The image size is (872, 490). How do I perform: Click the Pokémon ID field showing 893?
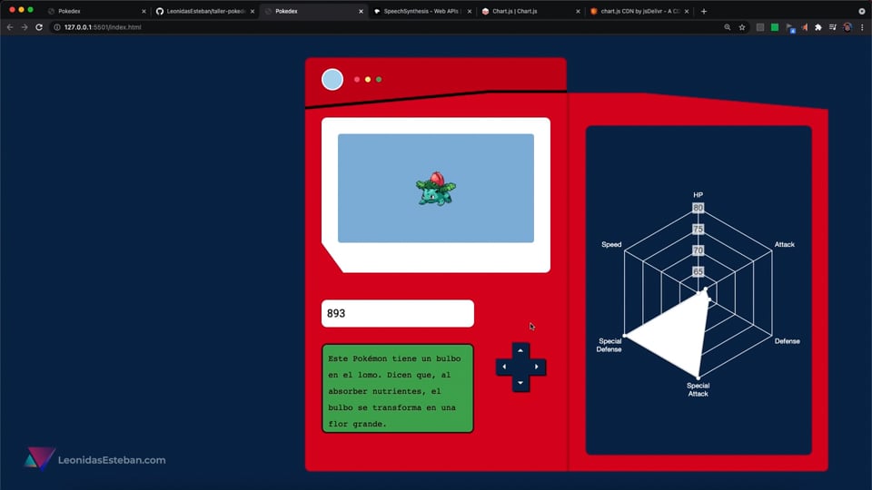(397, 313)
